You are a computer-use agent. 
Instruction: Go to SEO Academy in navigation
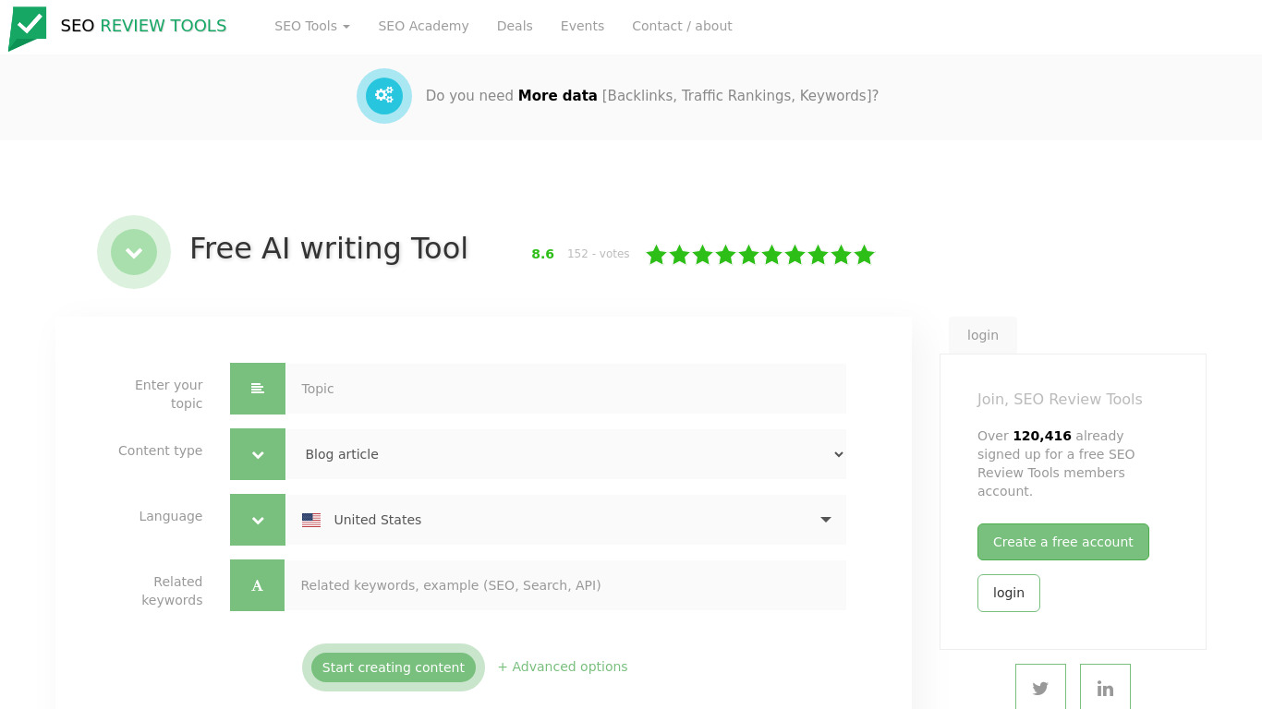click(x=423, y=26)
